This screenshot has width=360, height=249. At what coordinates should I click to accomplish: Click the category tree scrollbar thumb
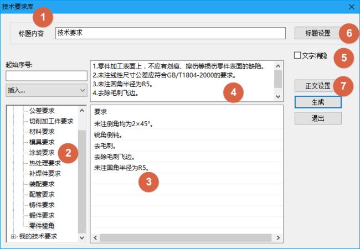point(82,181)
